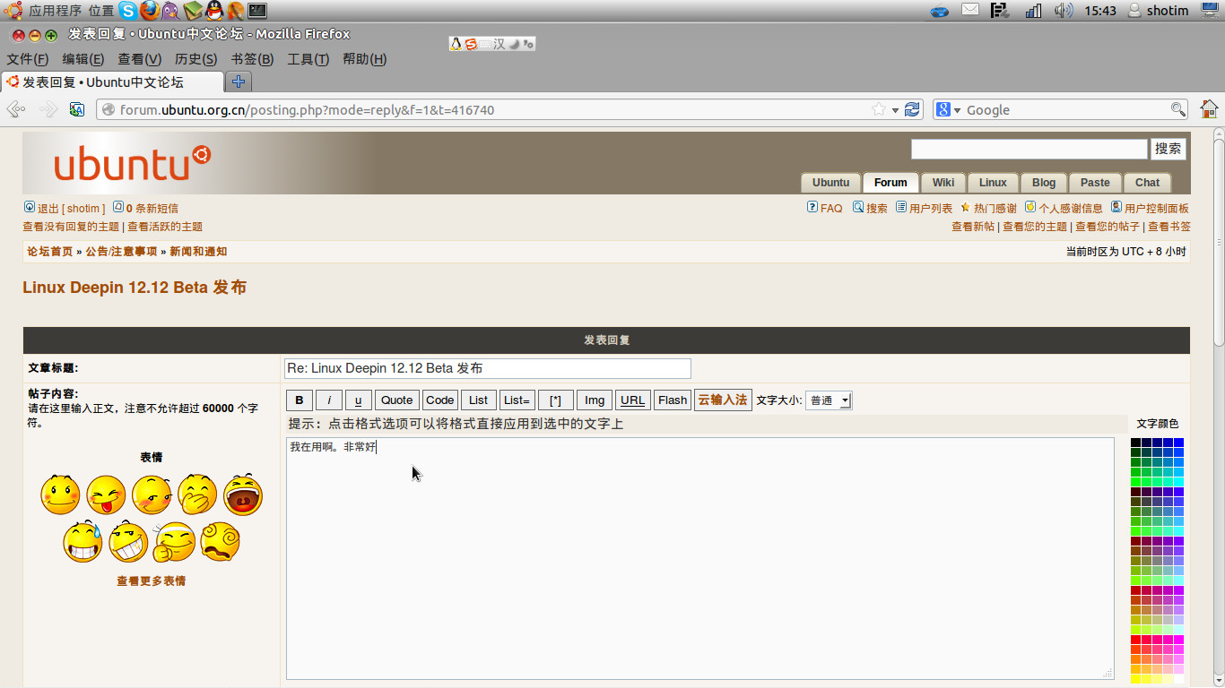Open the 查看(V) menu
Image resolution: width=1225 pixels, height=688 pixels.
[139, 59]
